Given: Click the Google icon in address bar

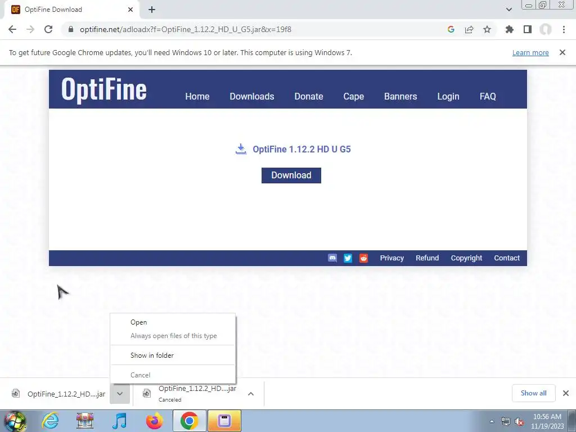Looking at the screenshot, I should pyautogui.click(x=451, y=29).
